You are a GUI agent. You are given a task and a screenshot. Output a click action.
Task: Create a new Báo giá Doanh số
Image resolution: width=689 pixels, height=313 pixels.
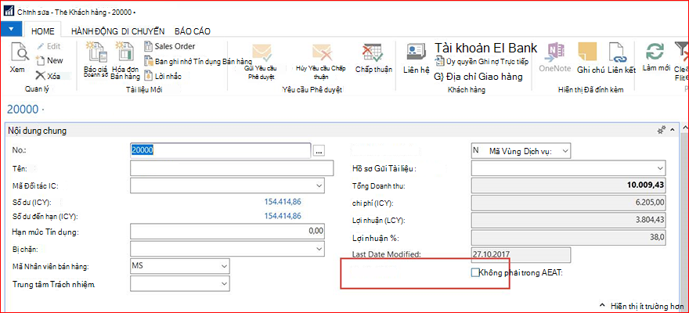click(96, 60)
